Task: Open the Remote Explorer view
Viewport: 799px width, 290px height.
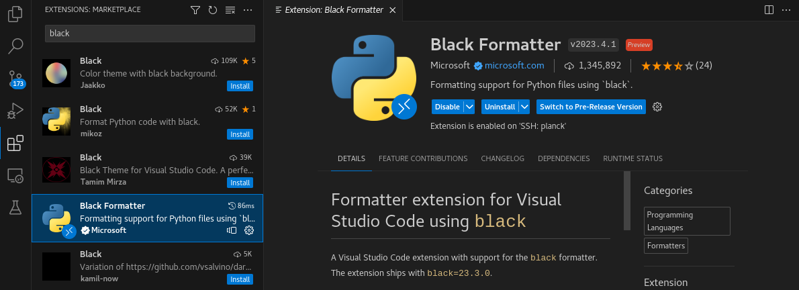Action: [15, 176]
